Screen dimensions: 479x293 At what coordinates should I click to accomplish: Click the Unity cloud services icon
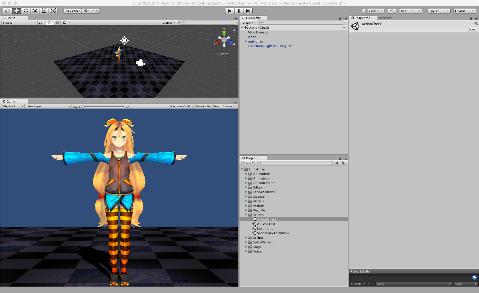(x=392, y=10)
